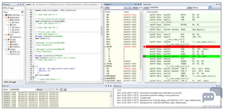Screen dimensions: 225x111
Task: Click the green current PC arrow marker
Action: point(144,56)
